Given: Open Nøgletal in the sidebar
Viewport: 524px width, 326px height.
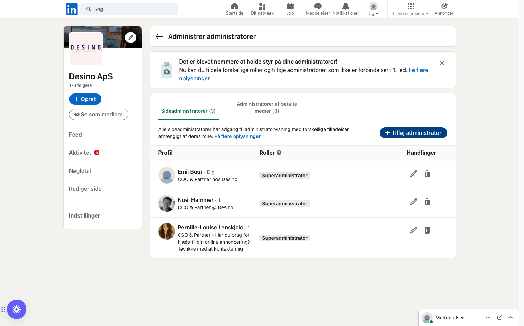Looking at the screenshot, I should pyautogui.click(x=80, y=171).
